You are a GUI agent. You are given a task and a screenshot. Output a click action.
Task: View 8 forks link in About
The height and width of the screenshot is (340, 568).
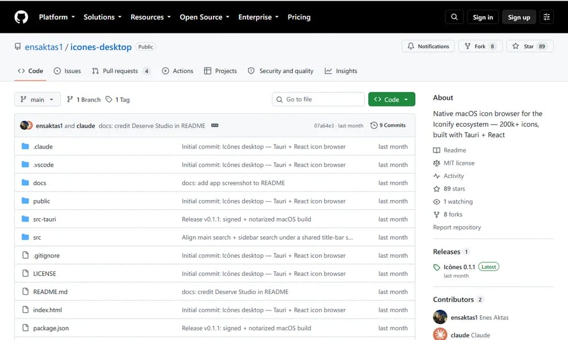[448, 214]
